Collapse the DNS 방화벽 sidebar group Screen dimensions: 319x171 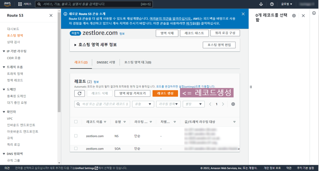4,154
